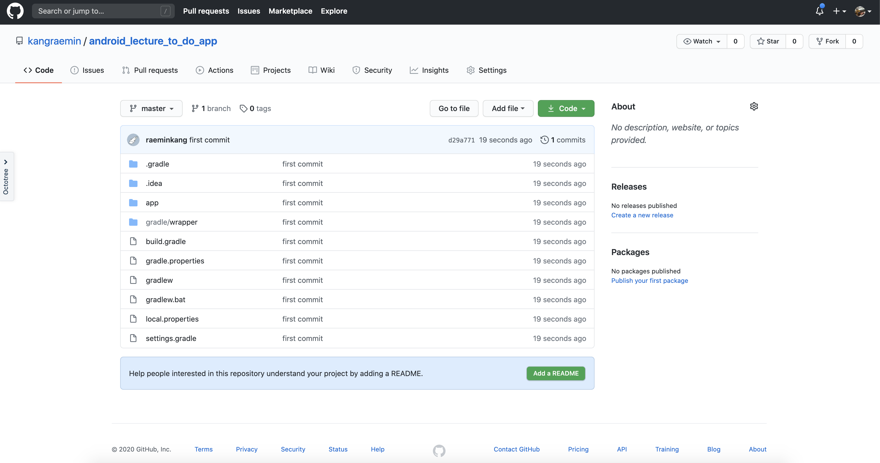Select the Code tab
This screenshot has width=880, height=463.
point(39,70)
